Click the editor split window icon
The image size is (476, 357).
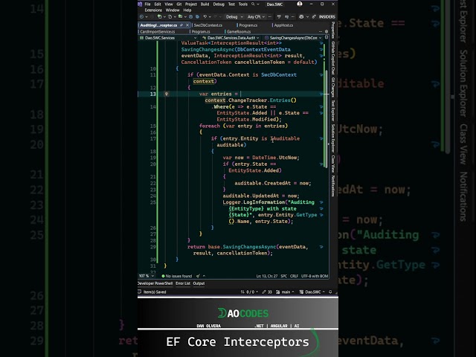[327, 37]
